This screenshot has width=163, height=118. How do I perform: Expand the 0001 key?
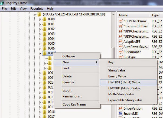40,24
